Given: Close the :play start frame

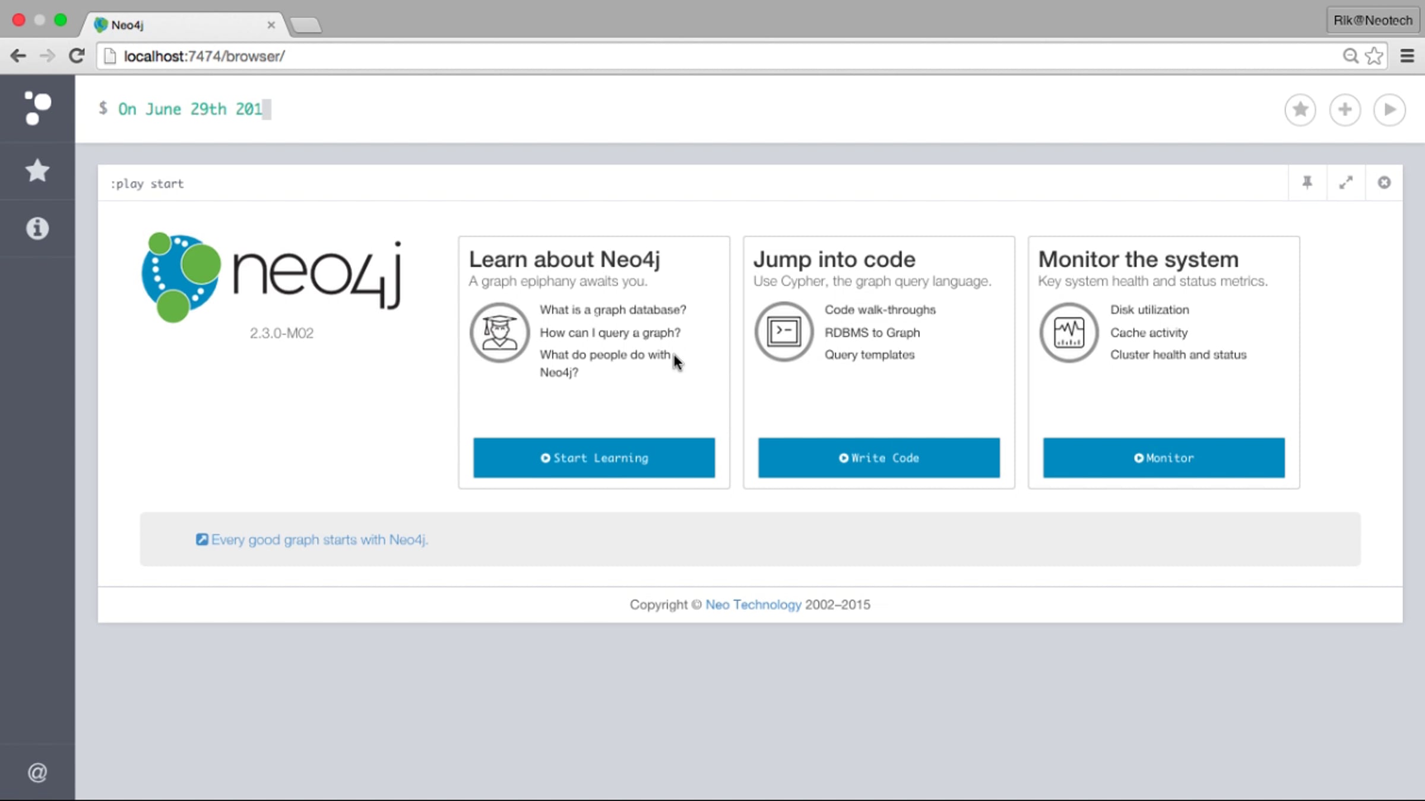Looking at the screenshot, I should pos(1384,183).
